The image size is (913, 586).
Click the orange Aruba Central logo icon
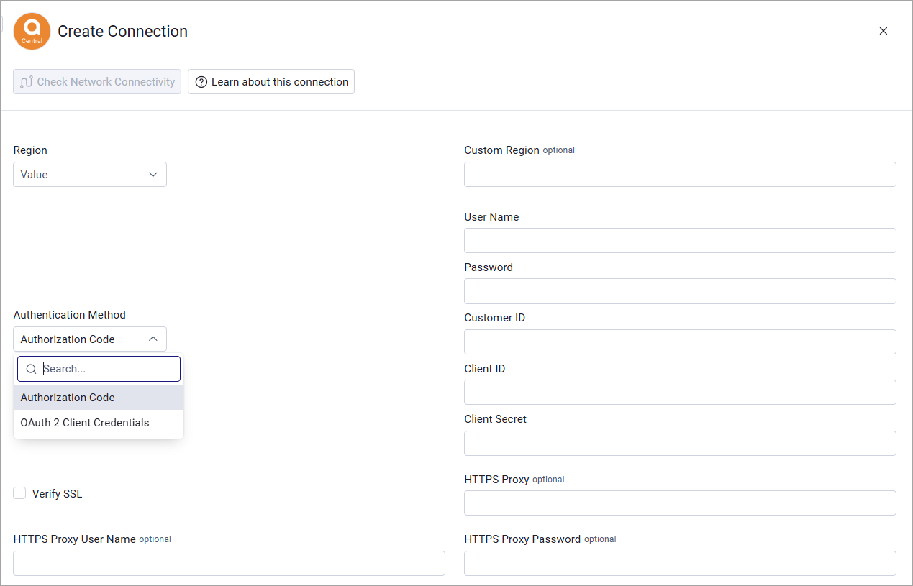pyautogui.click(x=32, y=32)
